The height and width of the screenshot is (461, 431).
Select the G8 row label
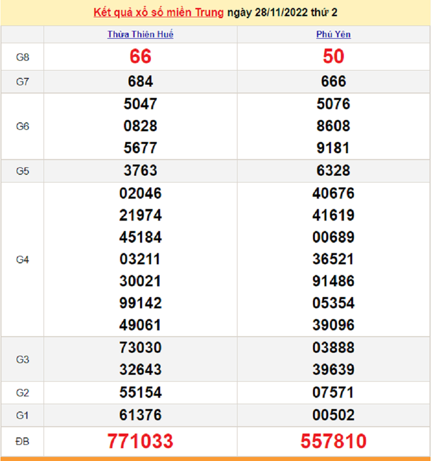[x=23, y=57]
